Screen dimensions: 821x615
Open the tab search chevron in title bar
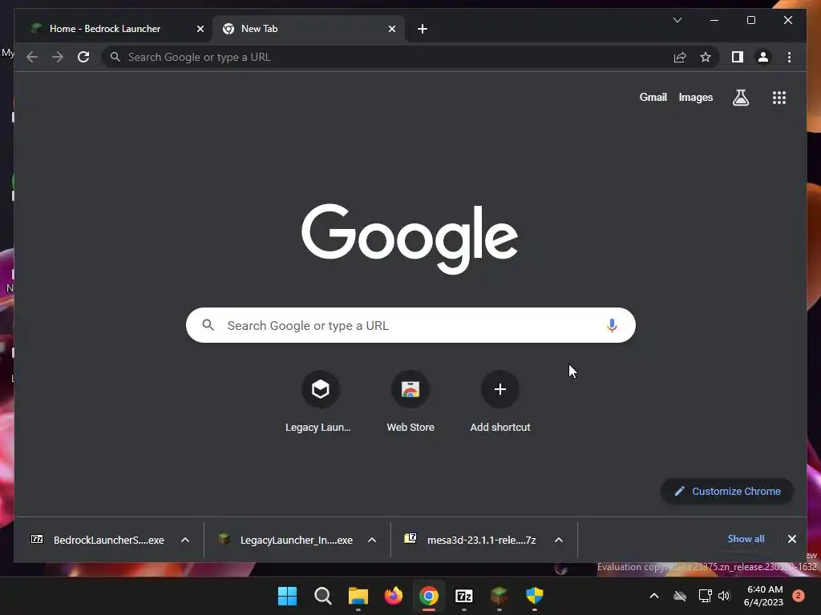677,20
